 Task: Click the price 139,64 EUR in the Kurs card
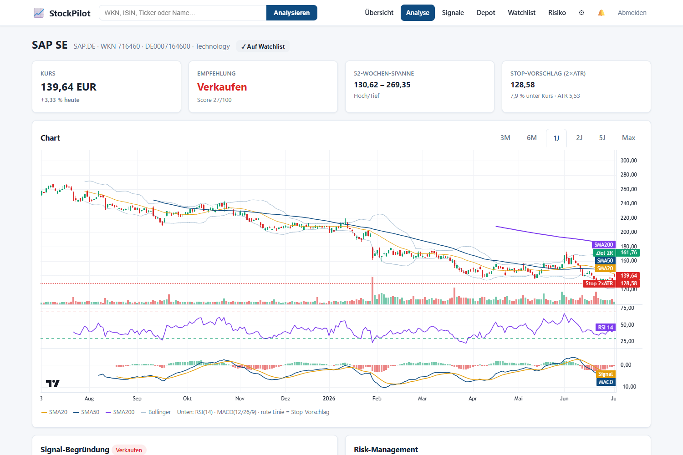tap(69, 87)
